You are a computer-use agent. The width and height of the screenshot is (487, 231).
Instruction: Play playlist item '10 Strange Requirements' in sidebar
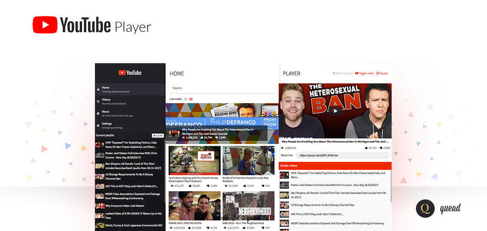pyautogui.click(x=129, y=176)
